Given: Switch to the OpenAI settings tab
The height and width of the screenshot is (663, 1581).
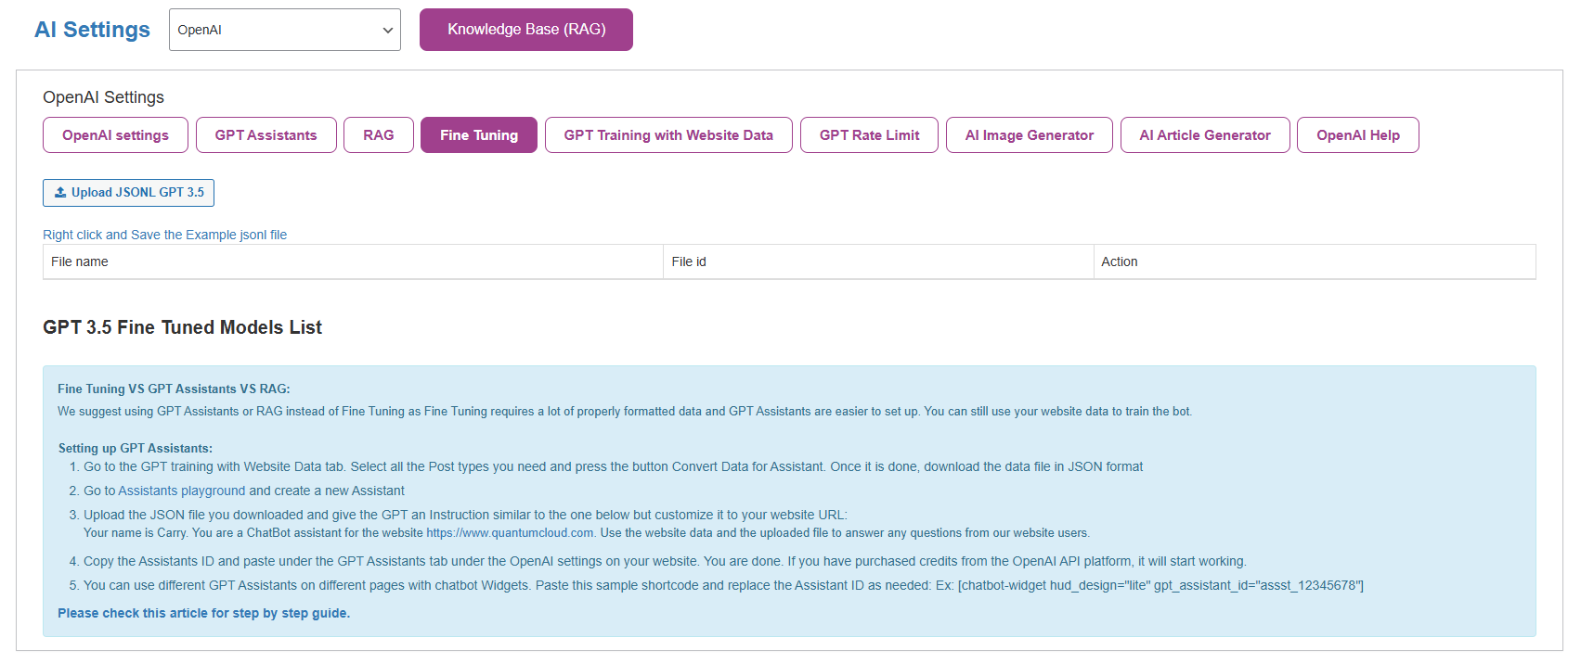Looking at the screenshot, I should [x=115, y=135].
